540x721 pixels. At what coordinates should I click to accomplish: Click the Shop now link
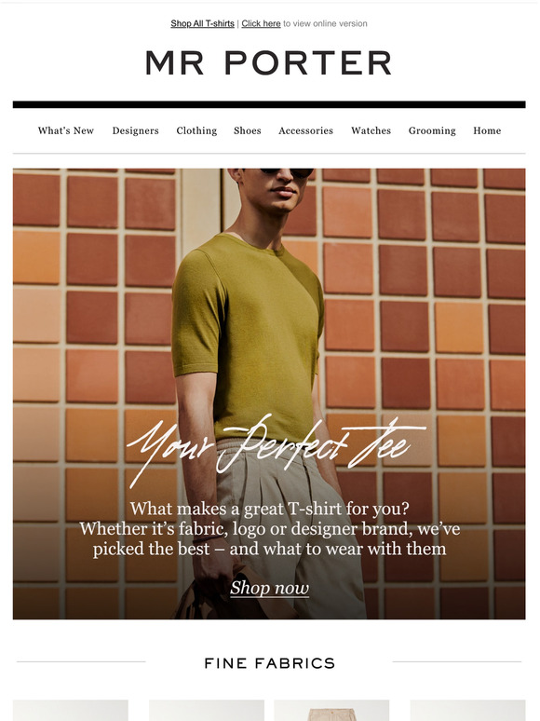click(x=270, y=588)
